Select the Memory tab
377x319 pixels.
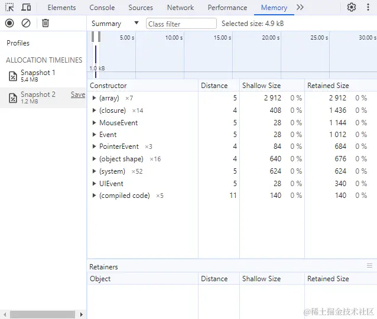tap(274, 8)
